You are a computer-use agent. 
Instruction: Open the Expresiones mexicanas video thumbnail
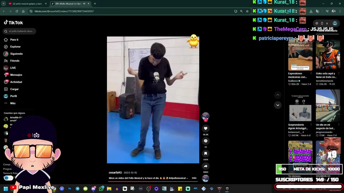300,54
